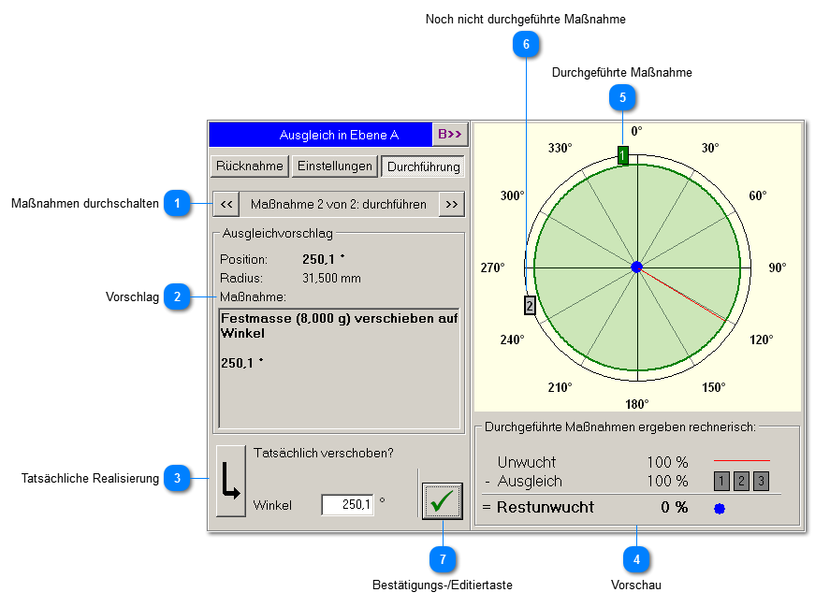Select gray marker 2 on polar chart
The image size is (815, 607).
coord(530,306)
